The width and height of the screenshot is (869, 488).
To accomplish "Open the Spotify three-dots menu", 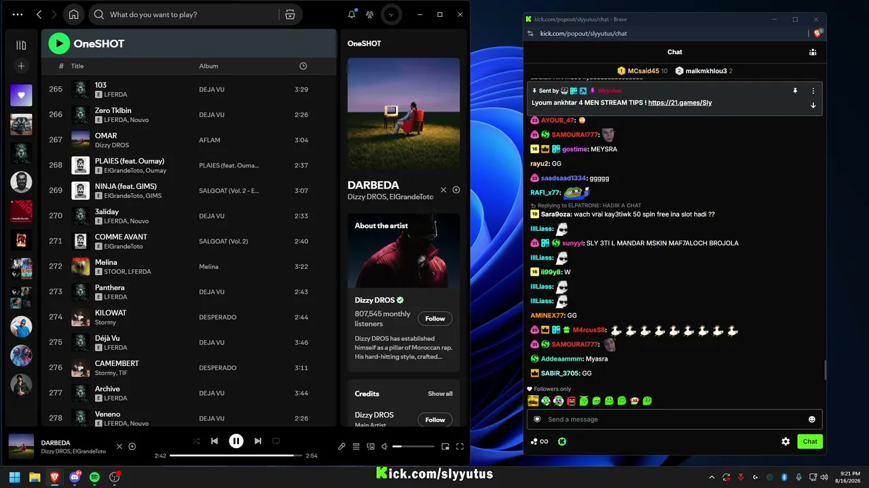I will [18, 14].
